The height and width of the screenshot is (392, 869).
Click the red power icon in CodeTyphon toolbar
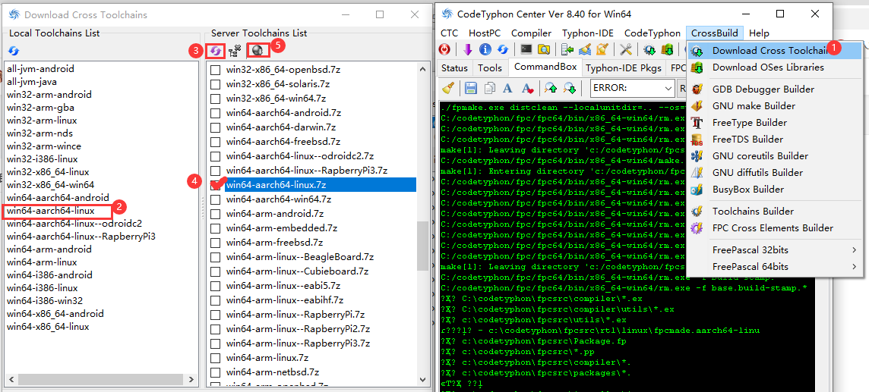444,50
